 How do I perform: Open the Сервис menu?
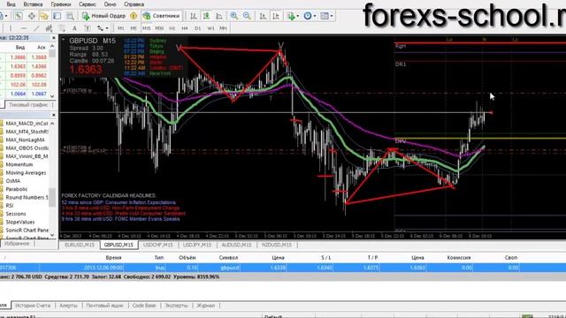tap(87, 4)
